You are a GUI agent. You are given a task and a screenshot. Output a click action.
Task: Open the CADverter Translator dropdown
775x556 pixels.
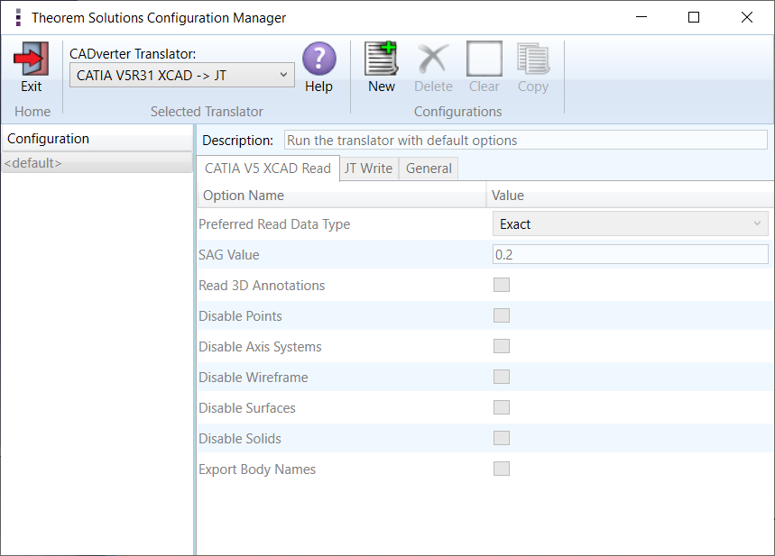point(182,75)
